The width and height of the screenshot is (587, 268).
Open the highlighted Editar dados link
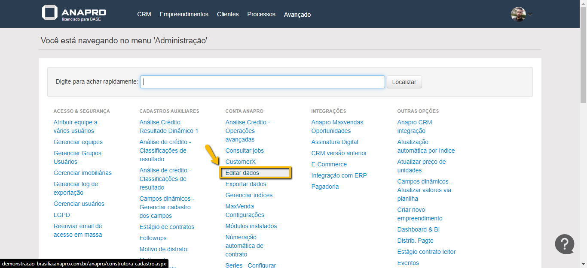click(x=242, y=173)
